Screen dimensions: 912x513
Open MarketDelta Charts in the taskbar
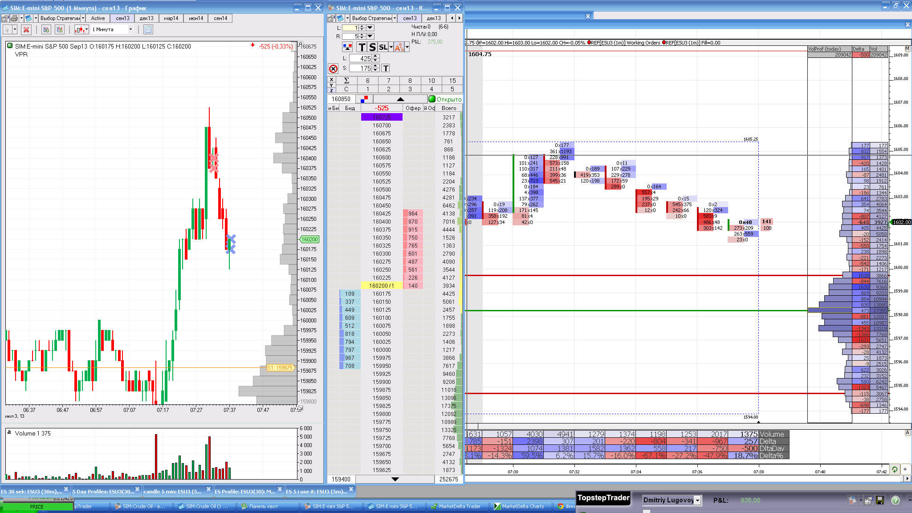point(520,506)
